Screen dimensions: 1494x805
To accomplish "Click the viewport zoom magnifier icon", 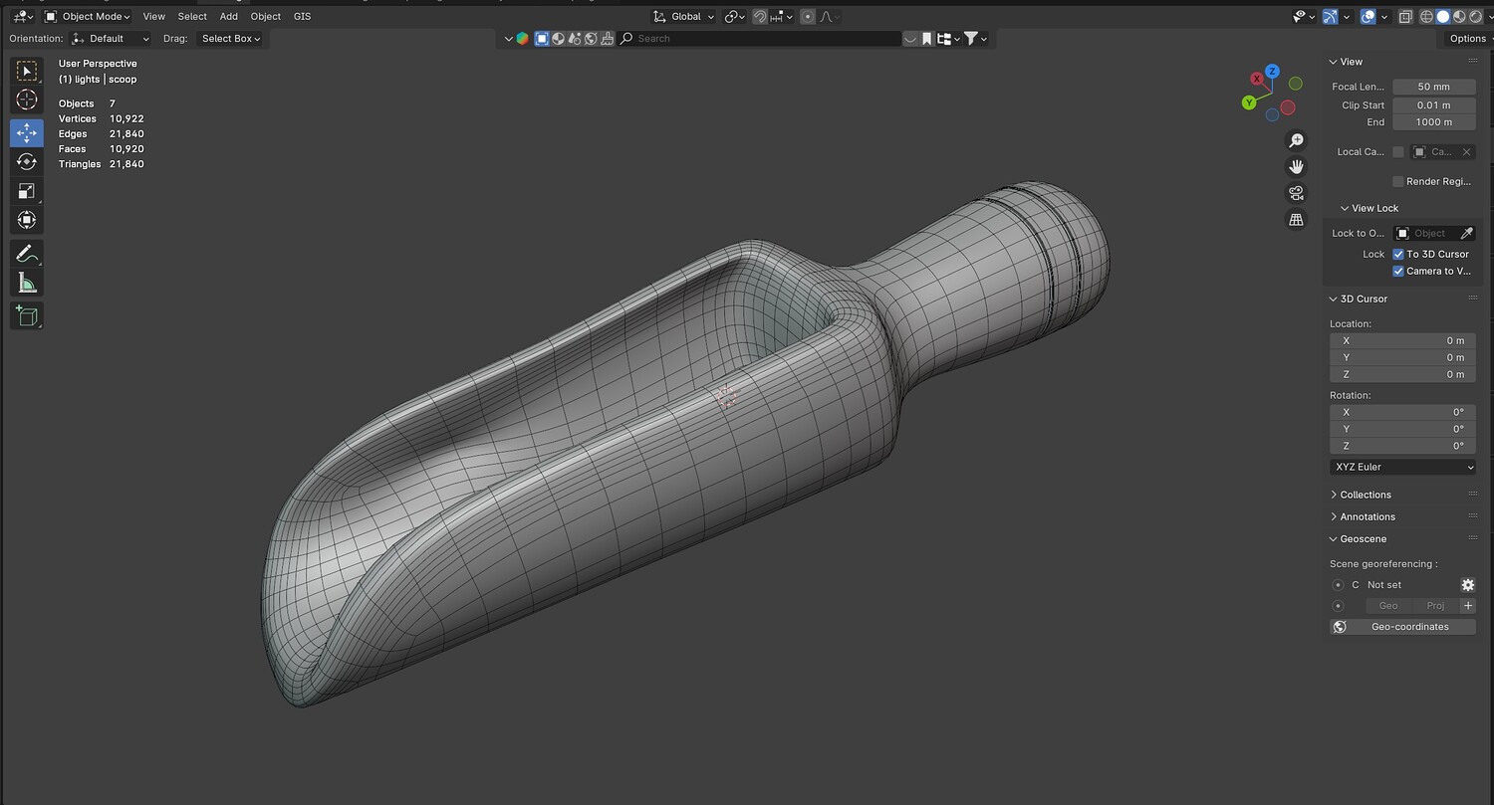I will [1296, 140].
